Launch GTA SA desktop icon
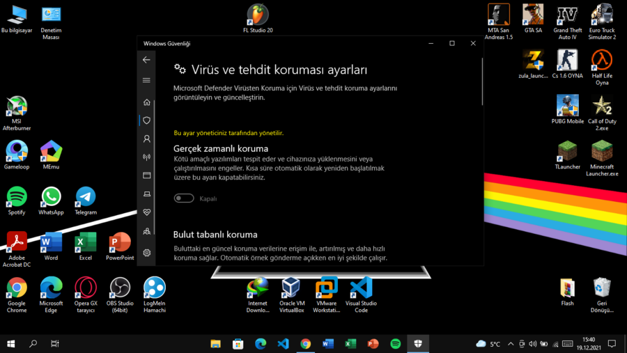Viewport: 627px width, 353px height. point(533,18)
